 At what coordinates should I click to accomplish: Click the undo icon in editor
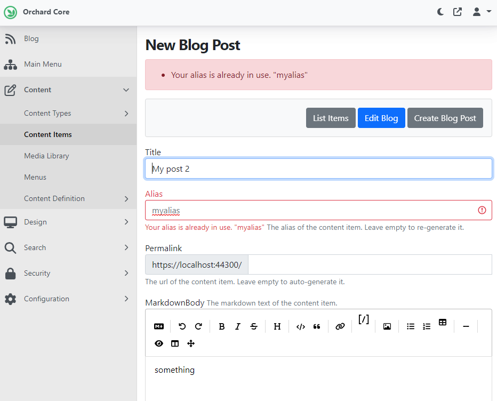click(182, 326)
